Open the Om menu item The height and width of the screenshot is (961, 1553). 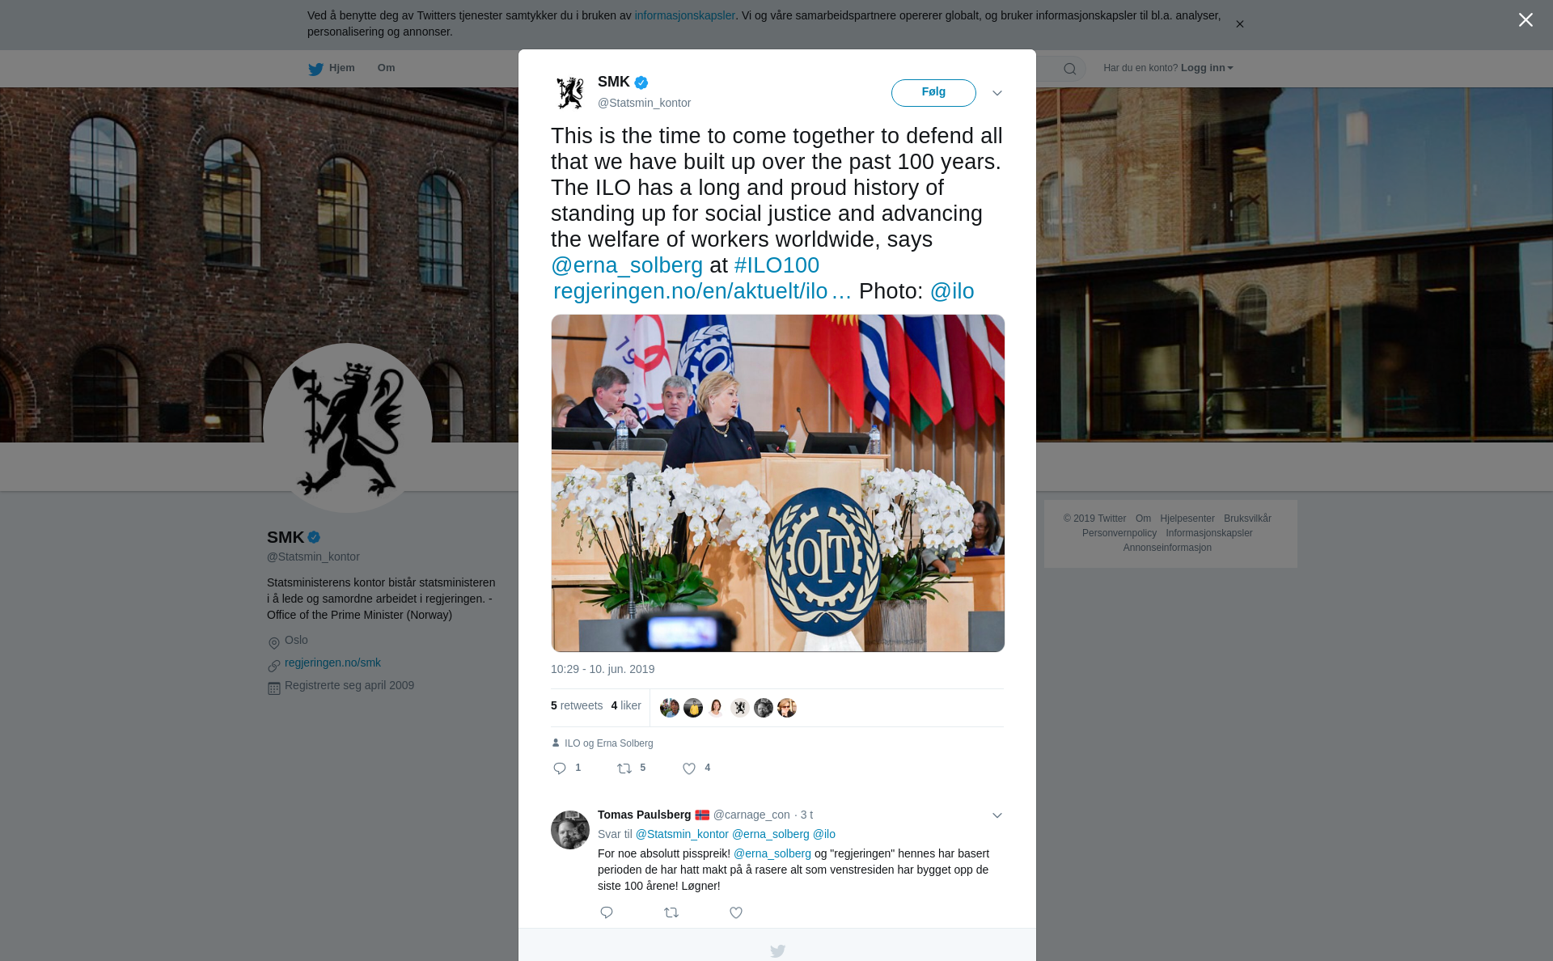point(386,68)
